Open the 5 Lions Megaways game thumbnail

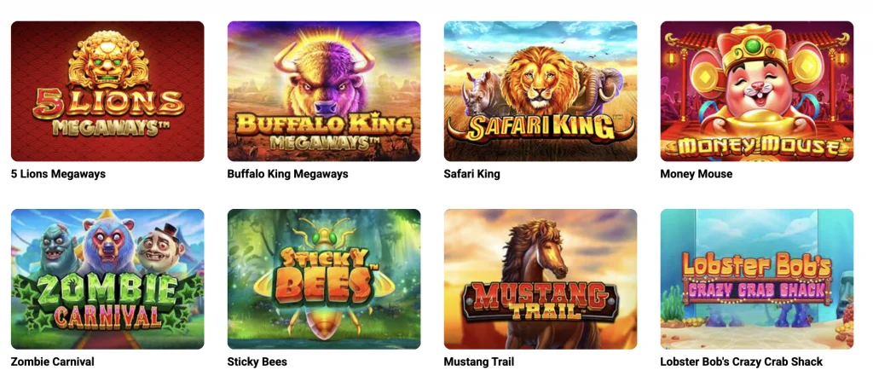point(107,91)
